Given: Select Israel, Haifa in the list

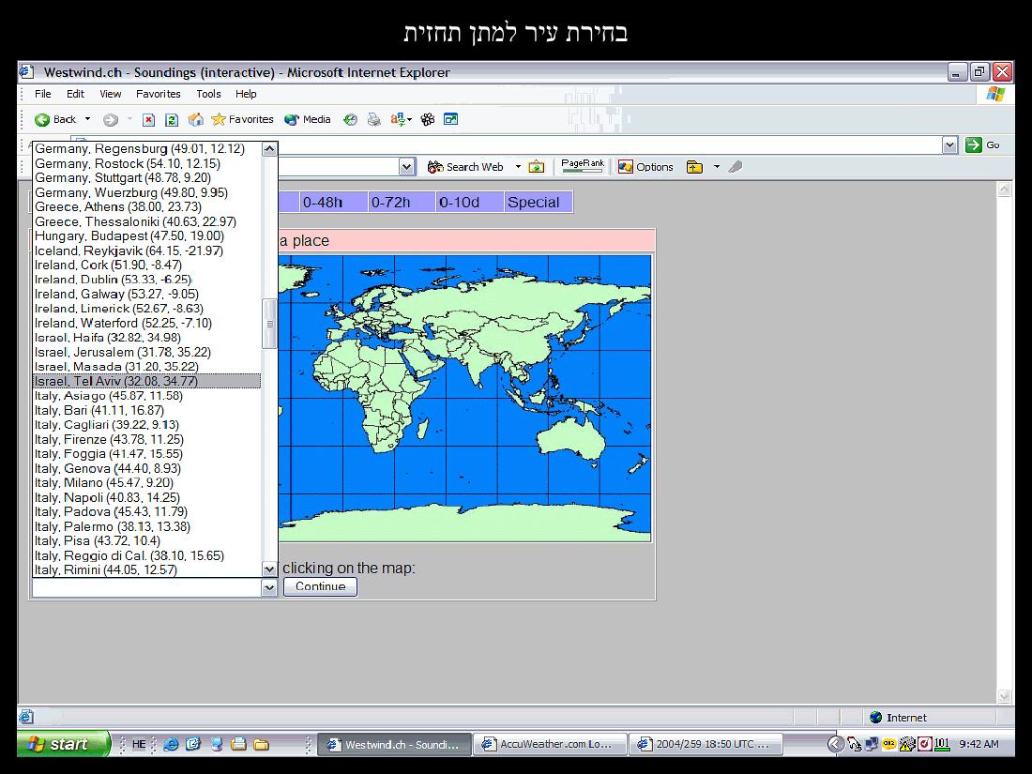Looking at the screenshot, I should (x=146, y=338).
